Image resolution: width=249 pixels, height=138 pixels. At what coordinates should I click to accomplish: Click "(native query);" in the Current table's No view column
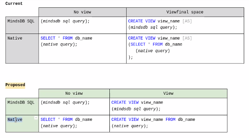[59, 44]
